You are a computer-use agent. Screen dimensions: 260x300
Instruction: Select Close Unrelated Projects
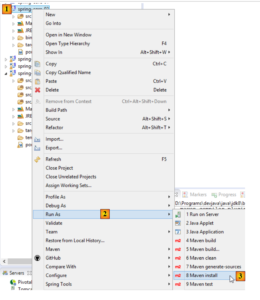coord(71,177)
